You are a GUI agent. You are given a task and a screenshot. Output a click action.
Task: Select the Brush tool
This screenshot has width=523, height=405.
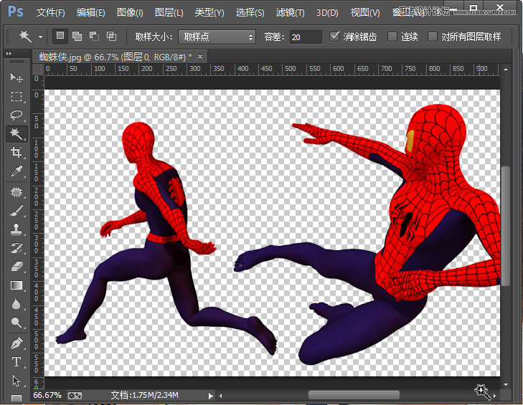pos(17,211)
